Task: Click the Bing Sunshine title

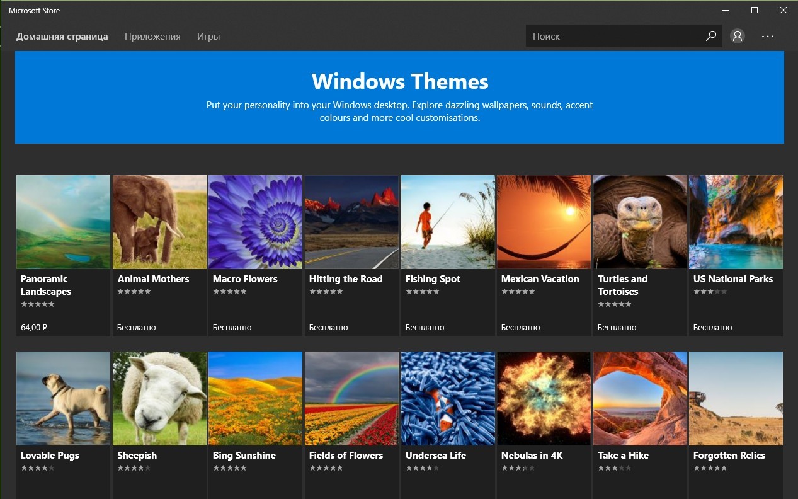Action: click(x=244, y=456)
